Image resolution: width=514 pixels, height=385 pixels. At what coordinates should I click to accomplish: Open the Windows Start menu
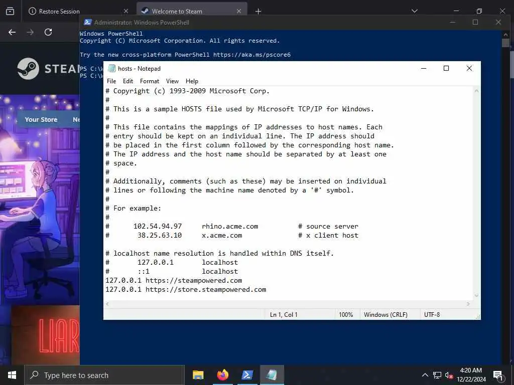pos(12,375)
